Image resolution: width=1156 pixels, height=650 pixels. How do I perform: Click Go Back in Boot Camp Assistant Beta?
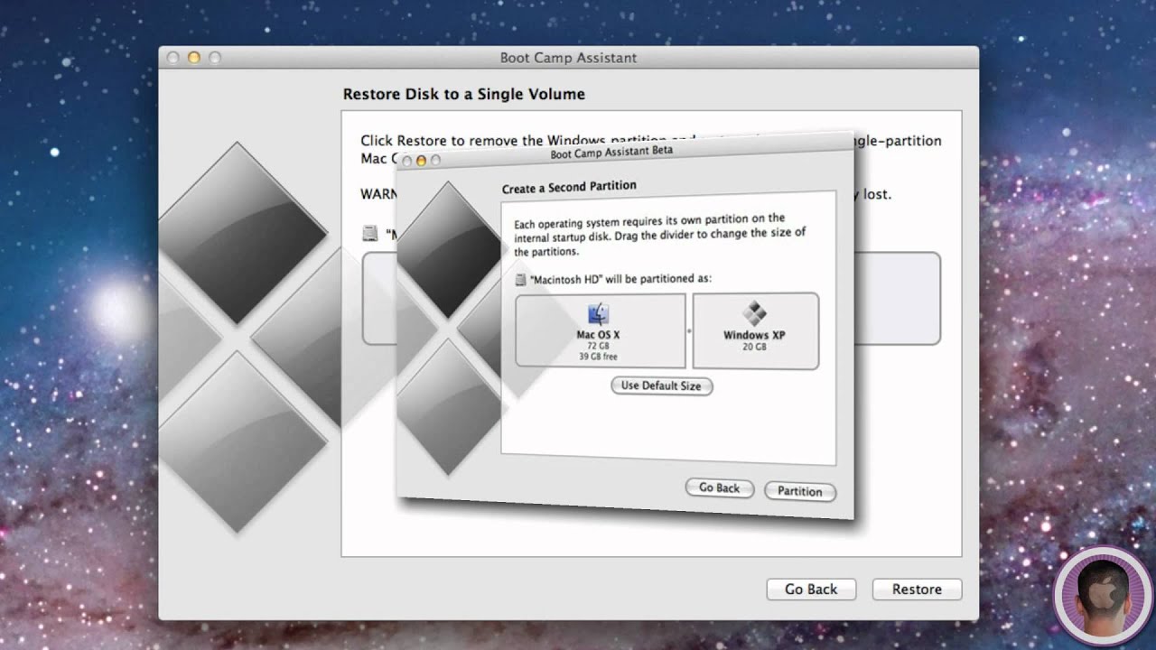coord(719,487)
